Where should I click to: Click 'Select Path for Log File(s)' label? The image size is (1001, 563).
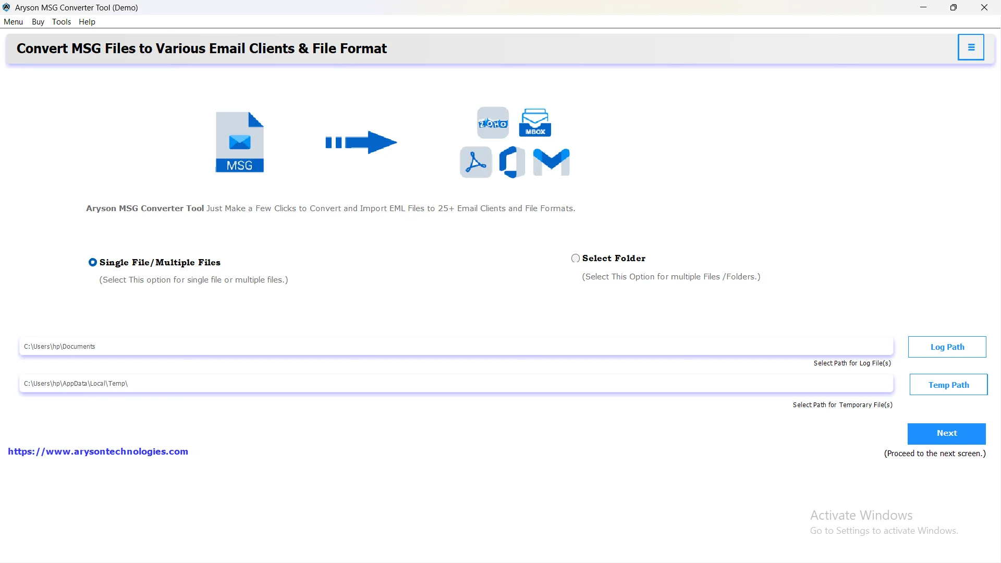[x=852, y=363]
